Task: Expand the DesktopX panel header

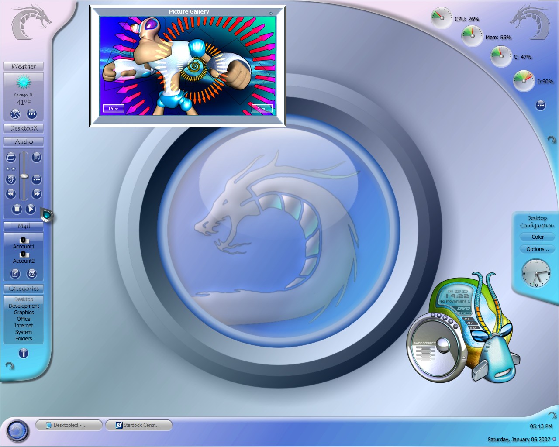Action: coord(24,128)
